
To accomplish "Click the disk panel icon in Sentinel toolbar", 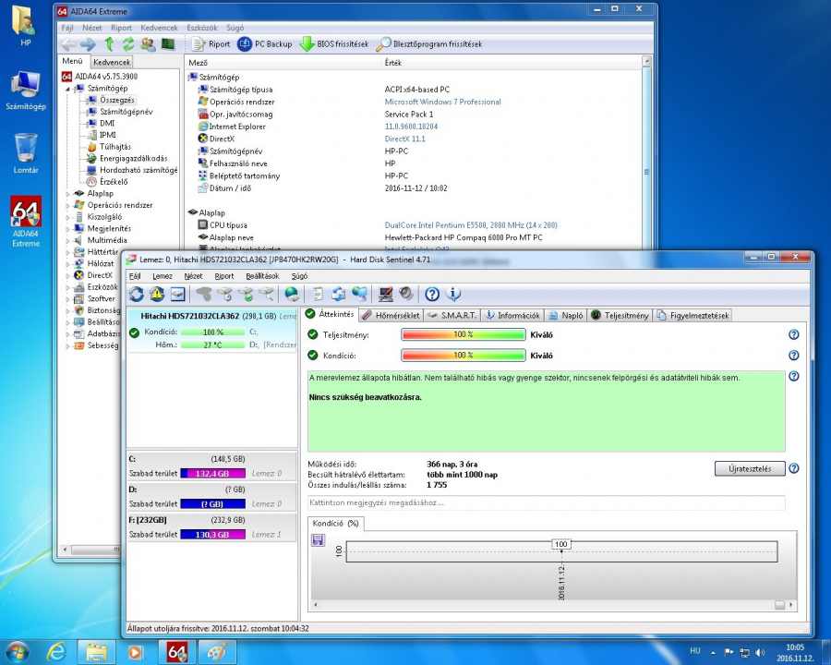I will pos(177,295).
